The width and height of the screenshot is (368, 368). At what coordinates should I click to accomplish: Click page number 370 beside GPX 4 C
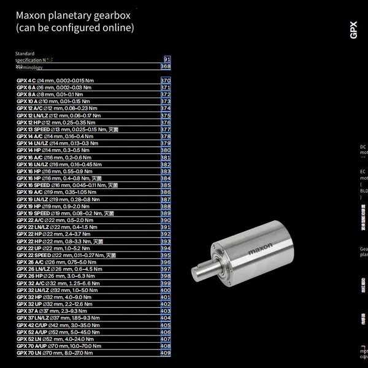[166, 80]
